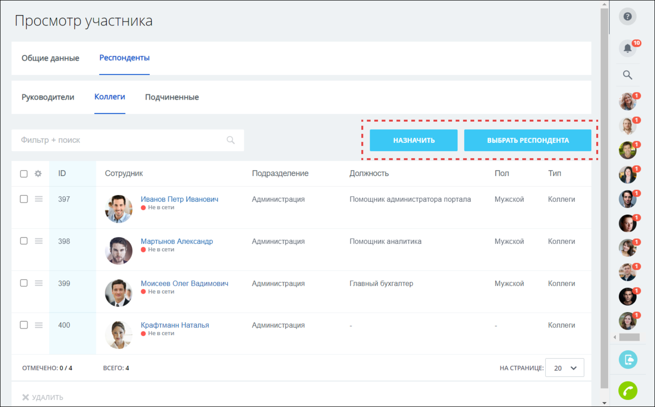The height and width of the screenshot is (407, 655).
Task: Open the НА СТРАНИЦЕ page size dropdown
Action: [x=564, y=368]
